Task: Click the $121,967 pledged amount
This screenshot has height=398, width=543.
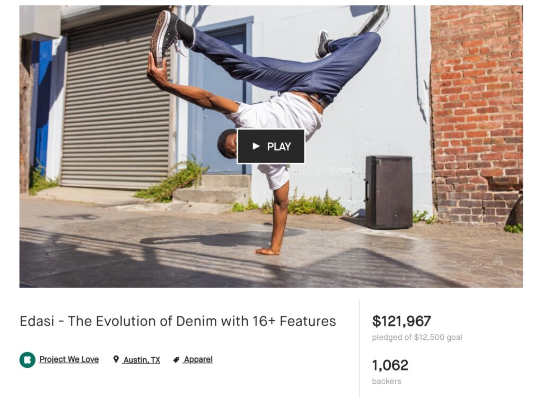Action: coord(401,321)
